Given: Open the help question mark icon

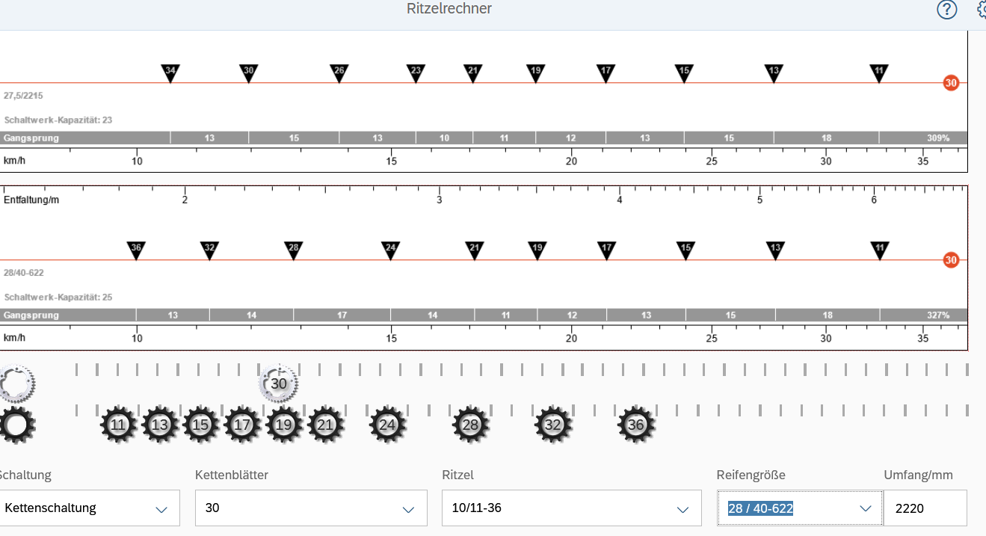Looking at the screenshot, I should [x=946, y=10].
